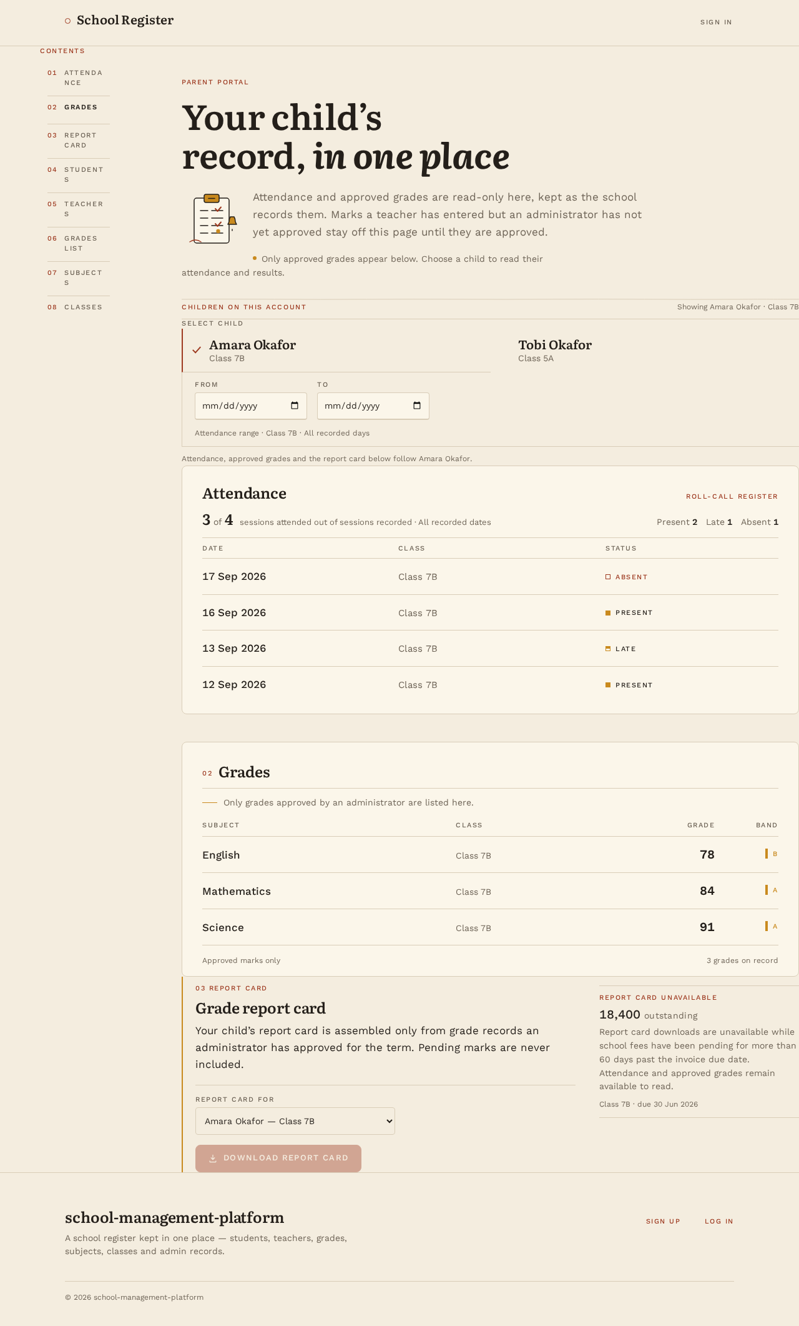Click the Mathematics grade value 84
Screen dimensions: 799x1326
click(x=707, y=891)
